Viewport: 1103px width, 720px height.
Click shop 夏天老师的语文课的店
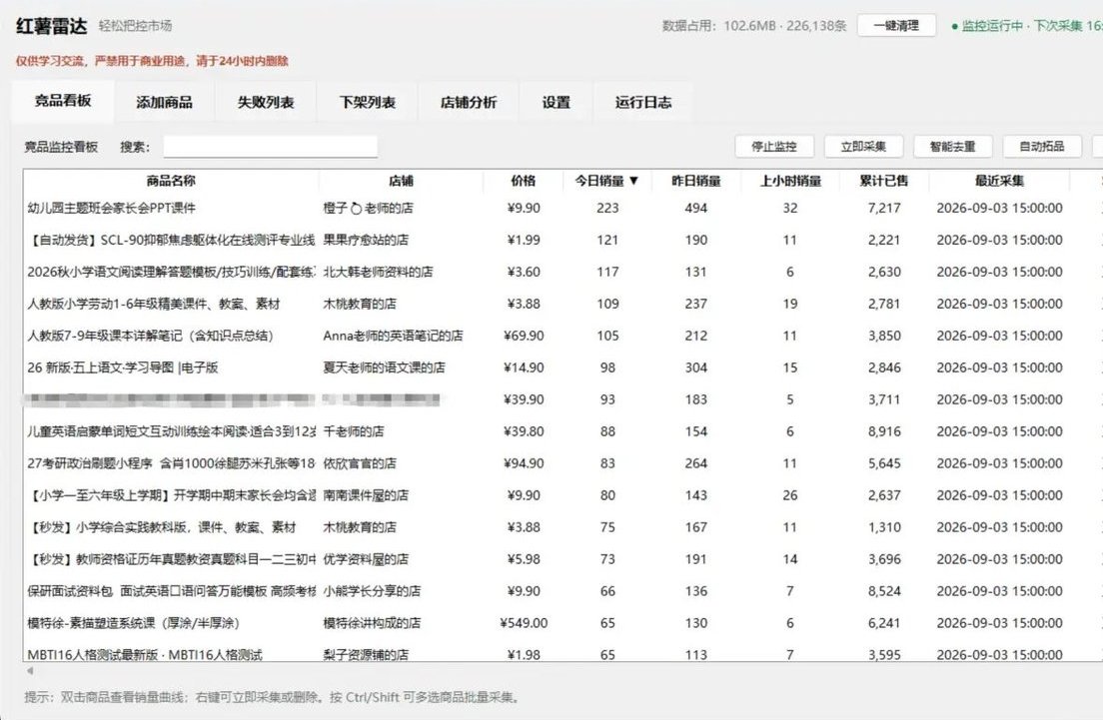pyautogui.click(x=384, y=367)
